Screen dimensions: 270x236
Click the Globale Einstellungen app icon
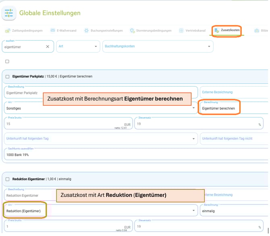pos(9,13)
